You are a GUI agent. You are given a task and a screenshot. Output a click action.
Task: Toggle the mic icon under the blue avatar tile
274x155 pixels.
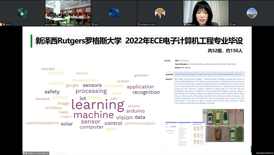click(x=93, y=25)
